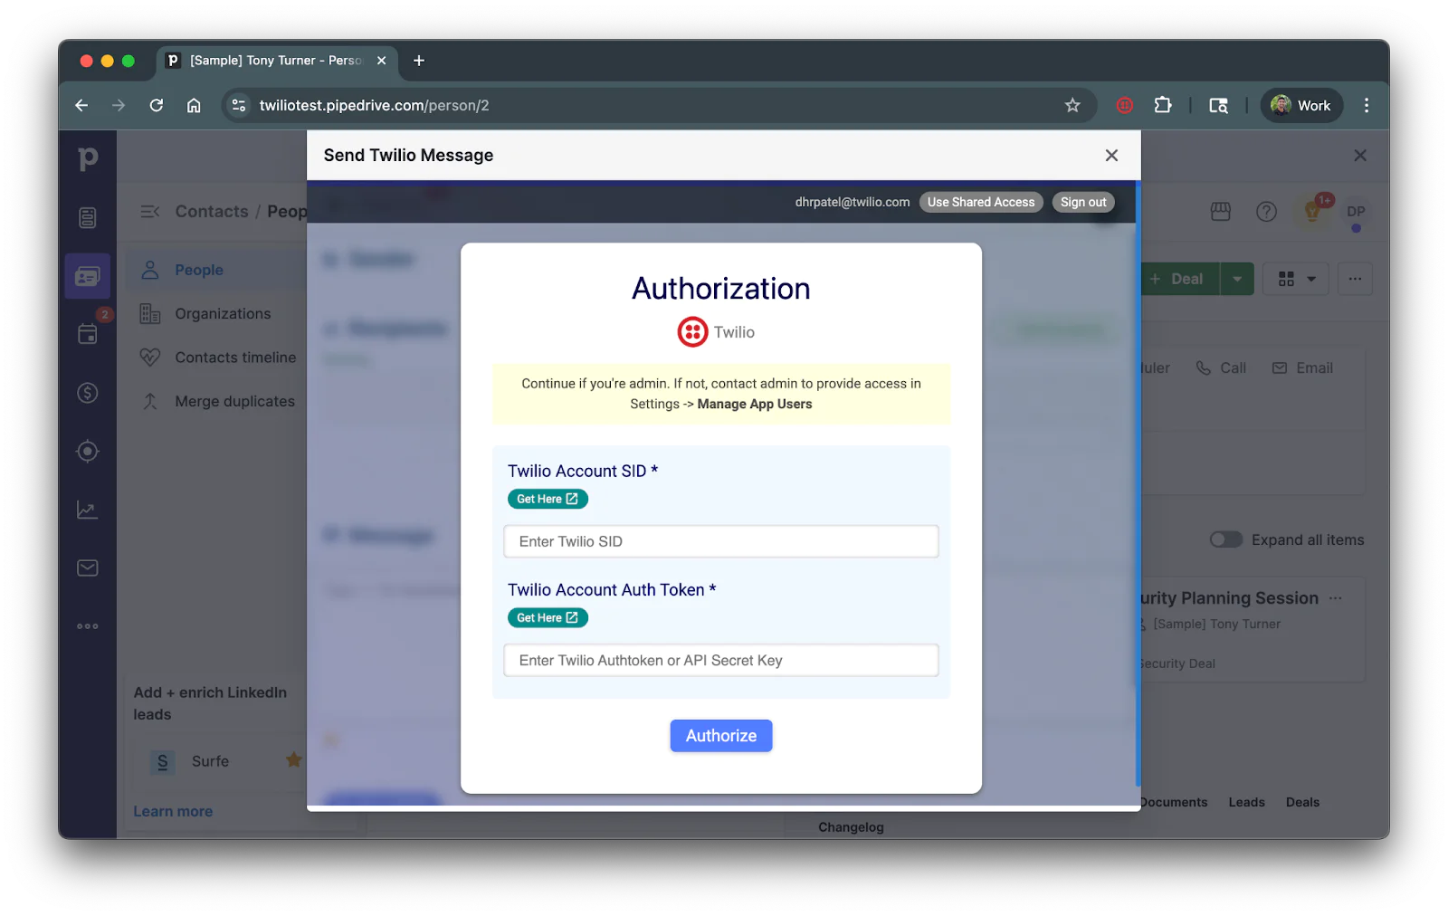The height and width of the screenshot is (916, 1448).
Task: Click Get Here under Twilio Account SID
Action: (x=548, y=499)
